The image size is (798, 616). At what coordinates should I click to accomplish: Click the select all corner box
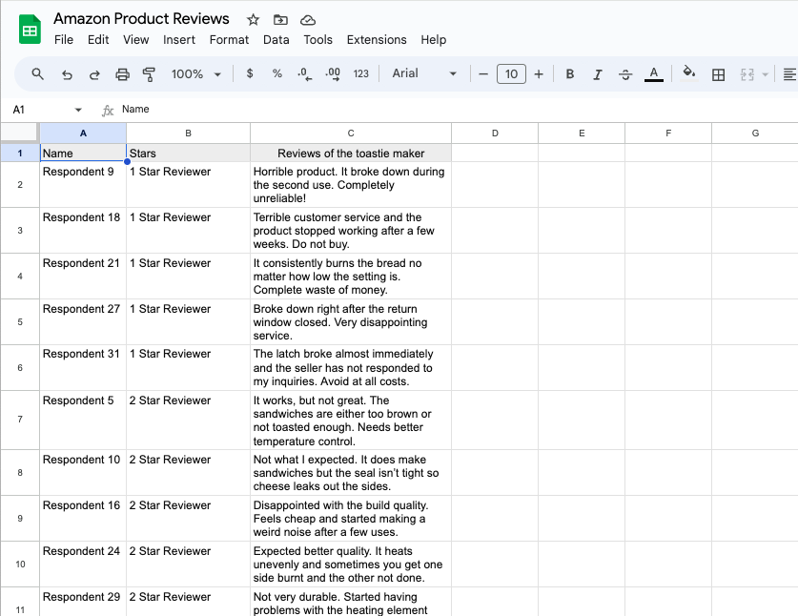(19, 133)
